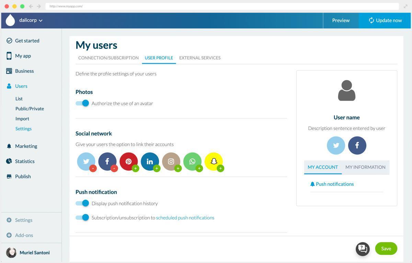The width and height of the screenshot is (412, 263).
Task: Go to Business section
Action: 20,71
